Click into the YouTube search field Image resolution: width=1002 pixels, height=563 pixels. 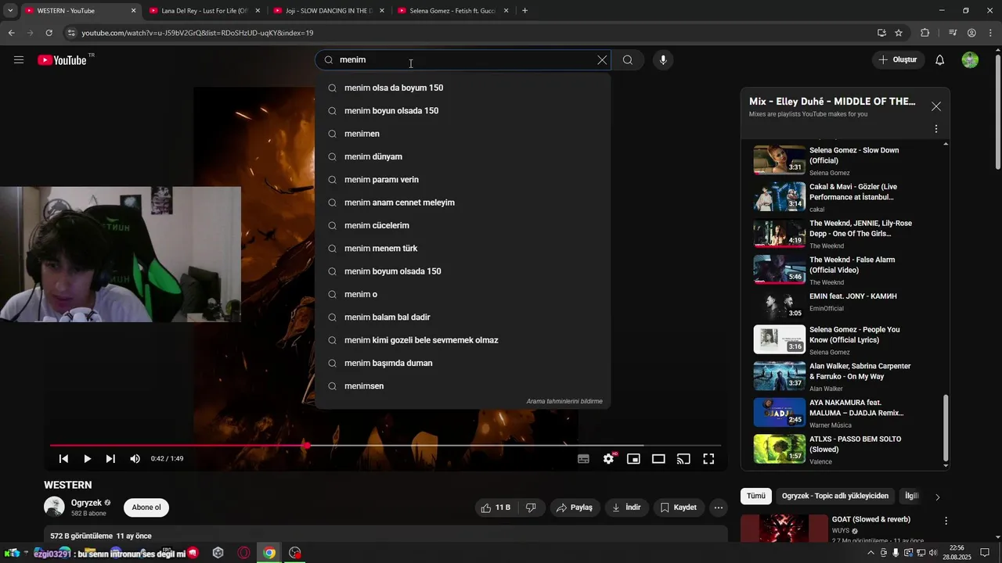tap(463, 60)
